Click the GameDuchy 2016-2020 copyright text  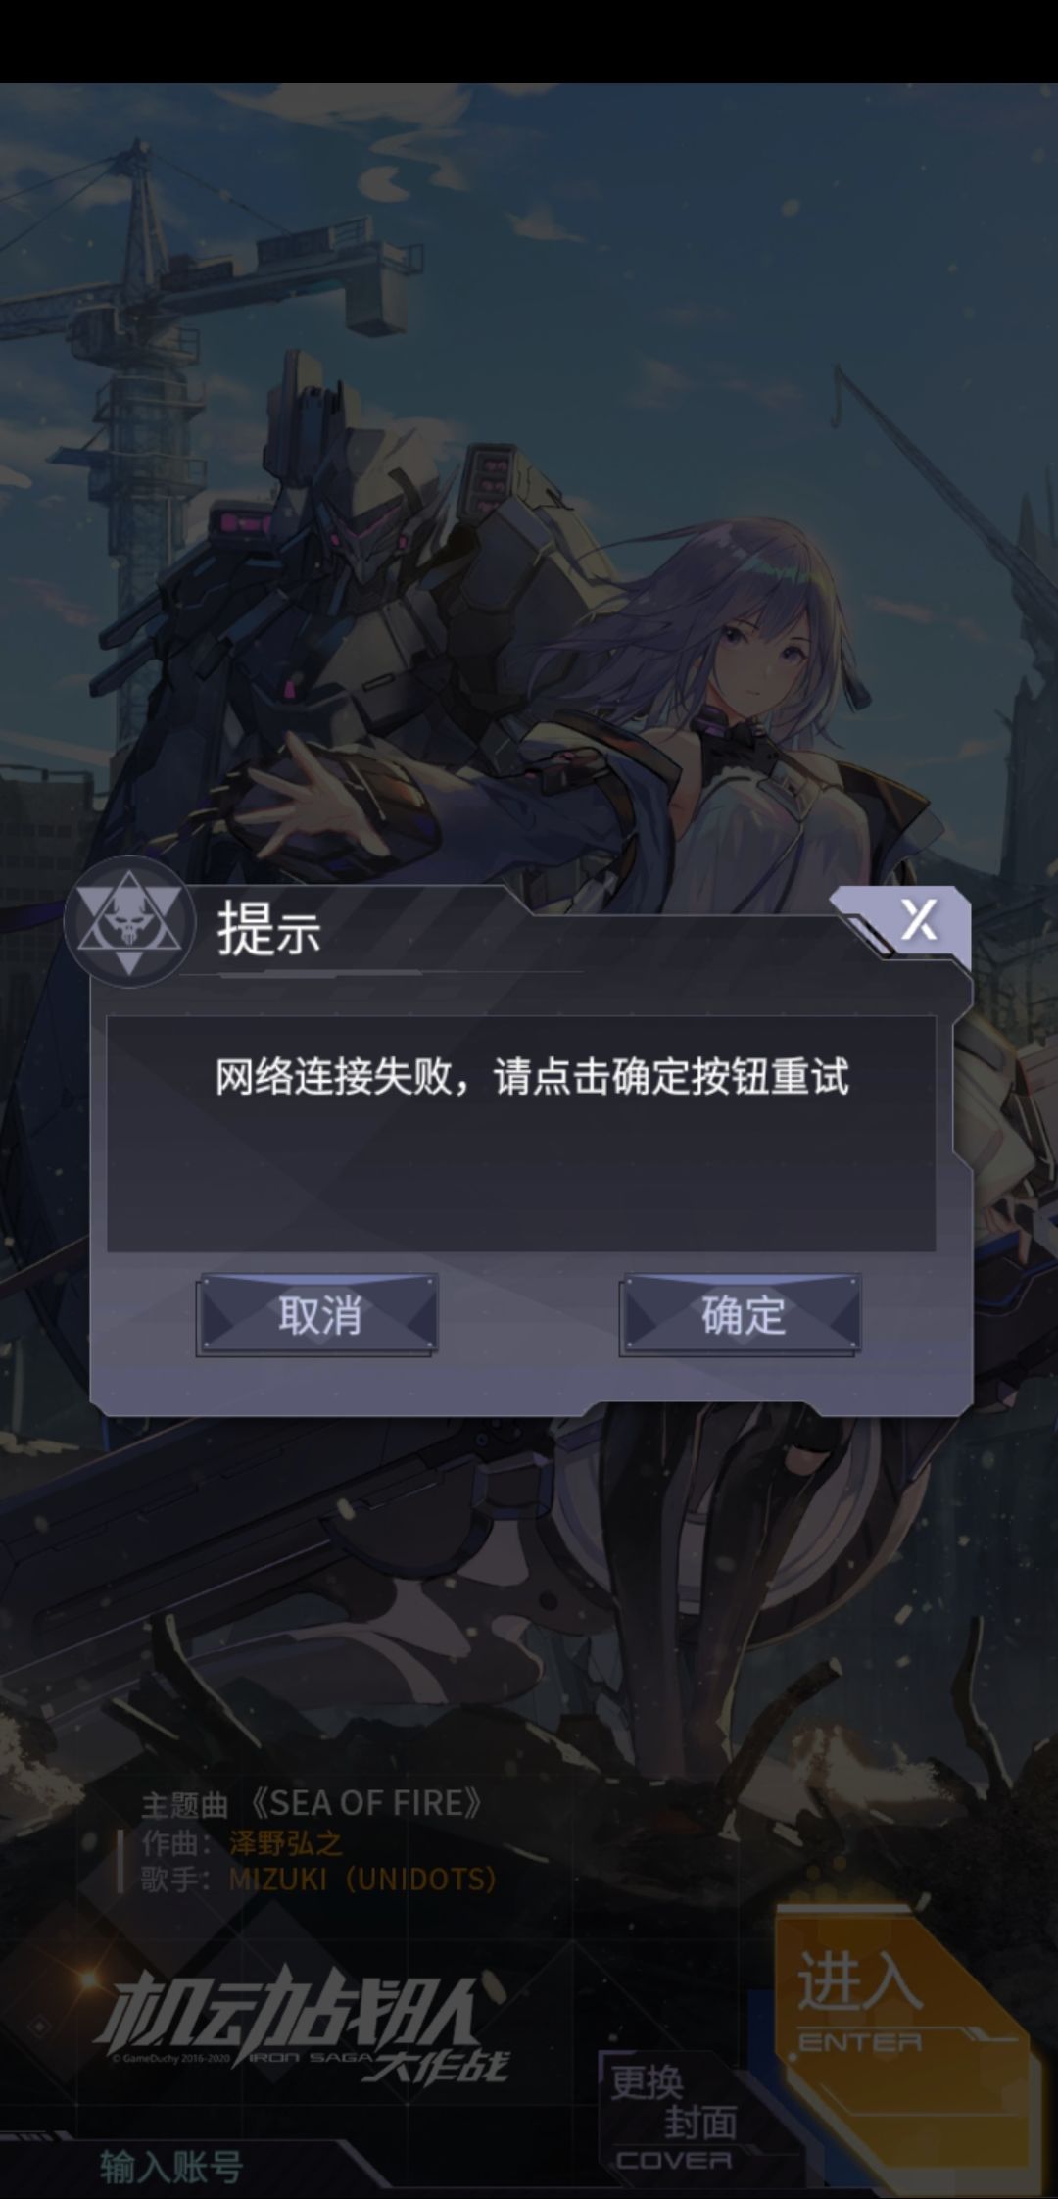coord(171,2058)
